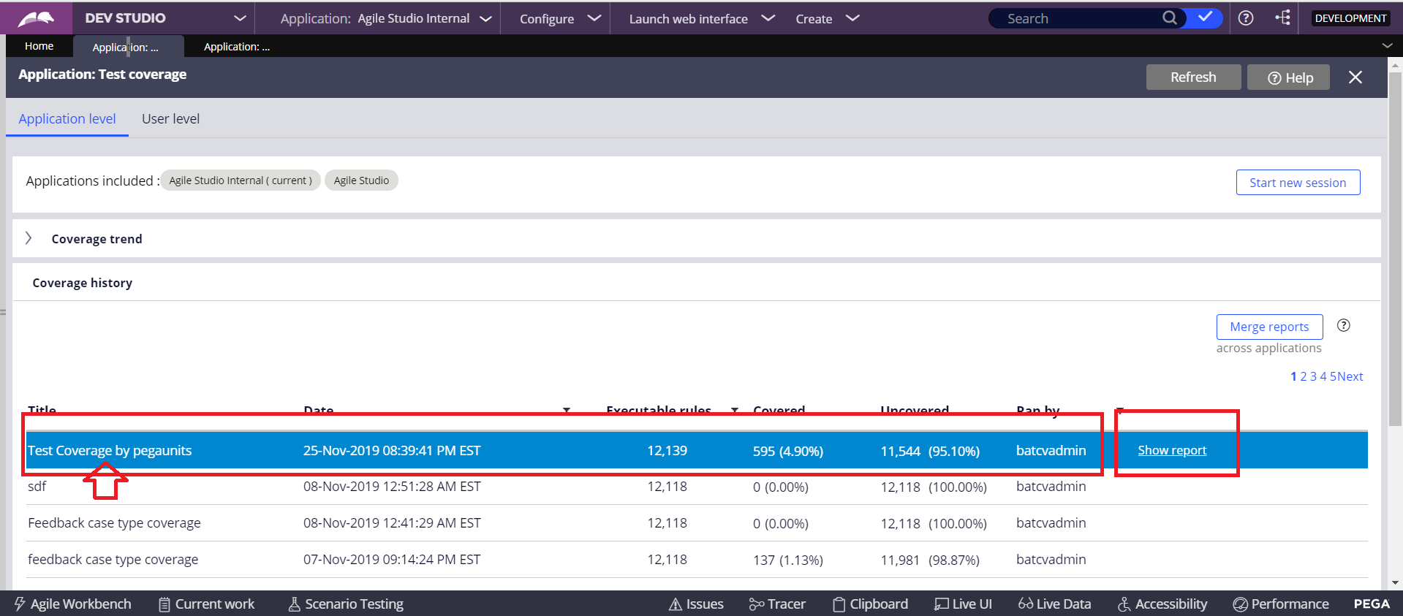
Task: Open Current work in the footer
Action: click(x=207, y=604)
